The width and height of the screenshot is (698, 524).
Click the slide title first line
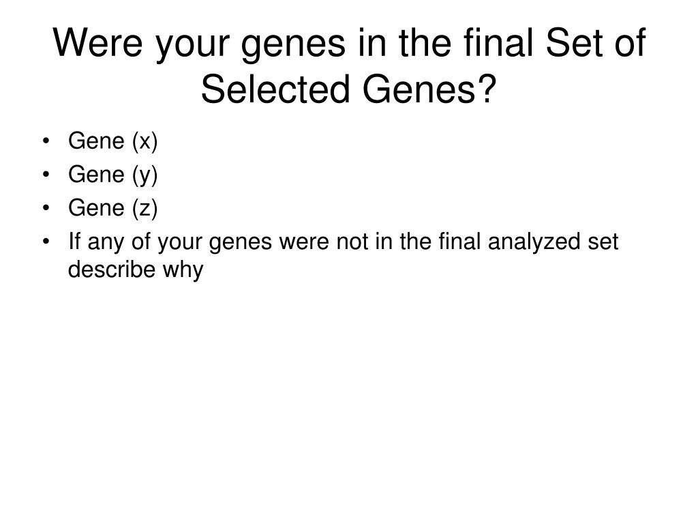(349, 43)
